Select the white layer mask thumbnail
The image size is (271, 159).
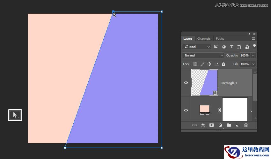235,109
